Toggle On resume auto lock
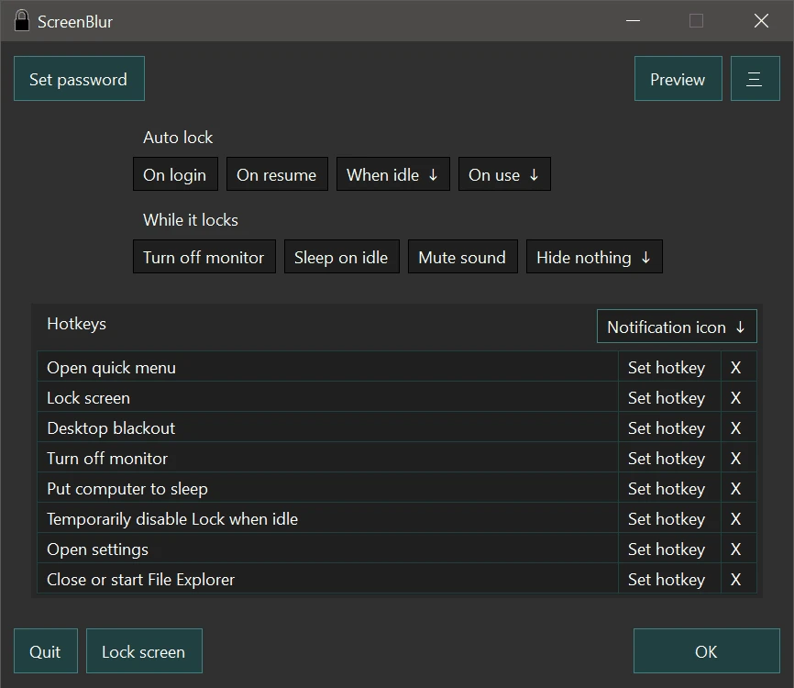Viewport: 794px width, 688px height. pyautogui.click(x=277, y=174)
